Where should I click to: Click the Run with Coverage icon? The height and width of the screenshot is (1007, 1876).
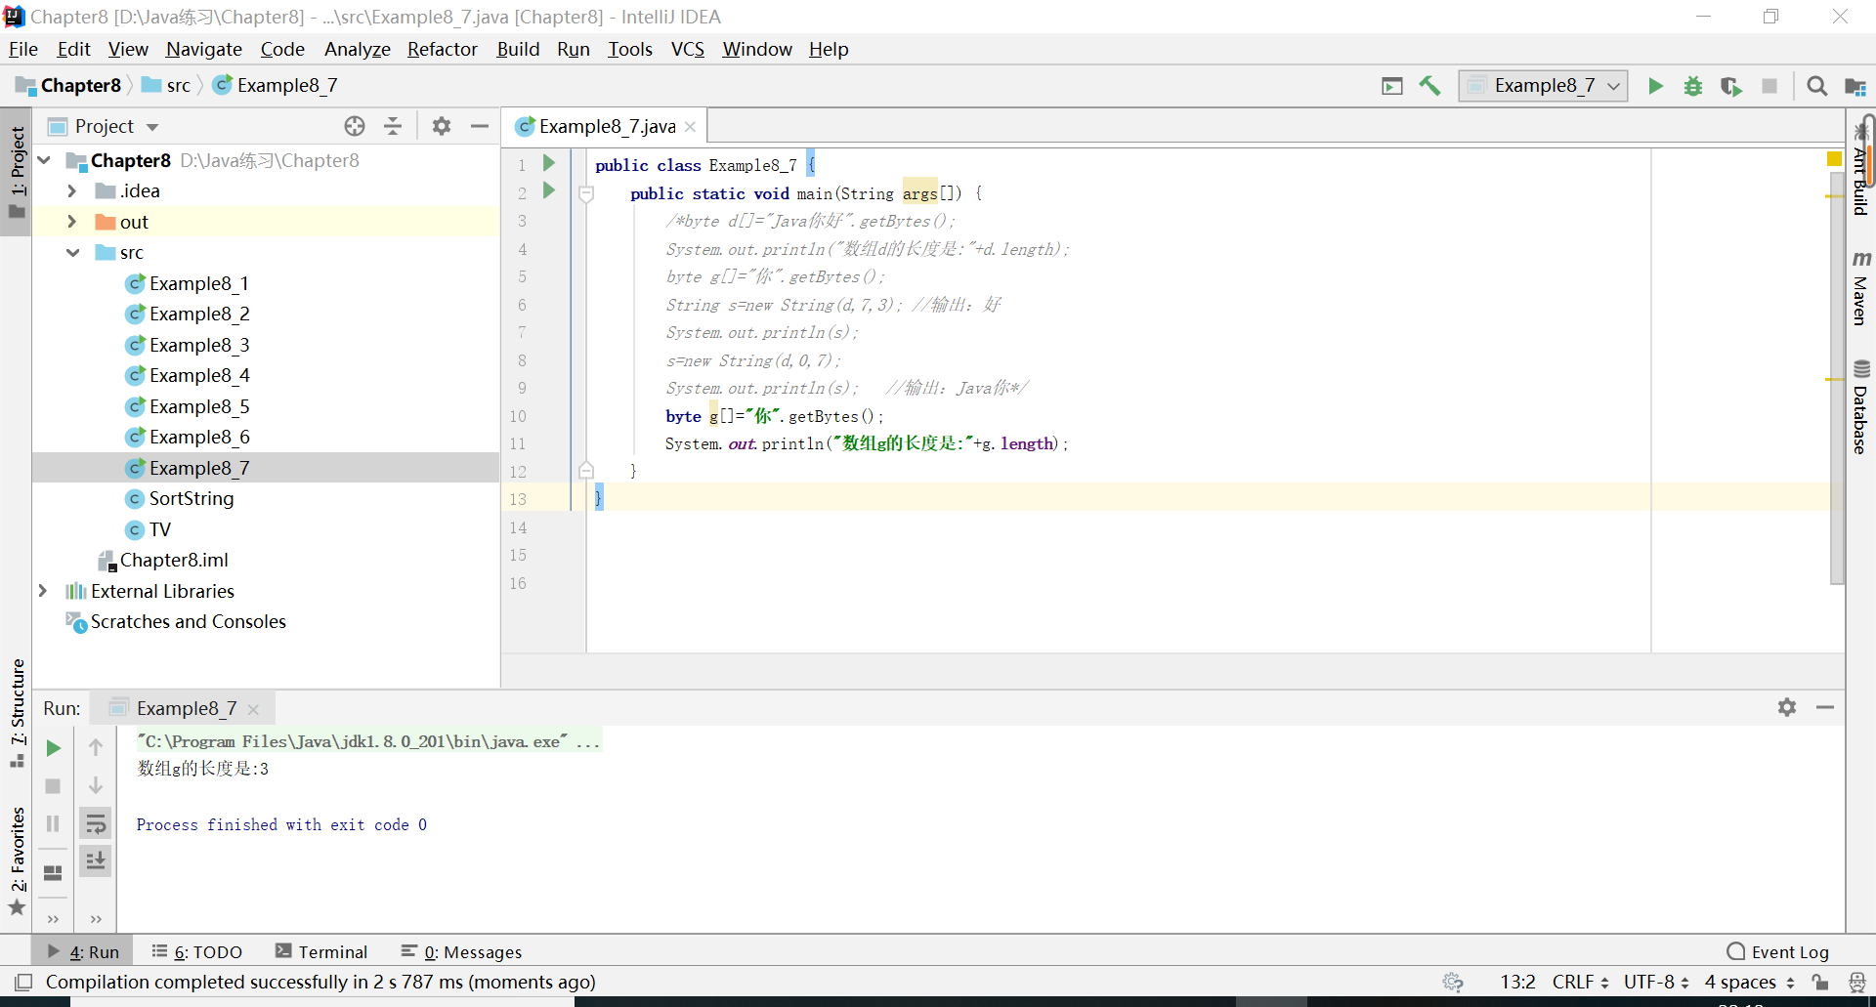click(x=1730, y=86)
